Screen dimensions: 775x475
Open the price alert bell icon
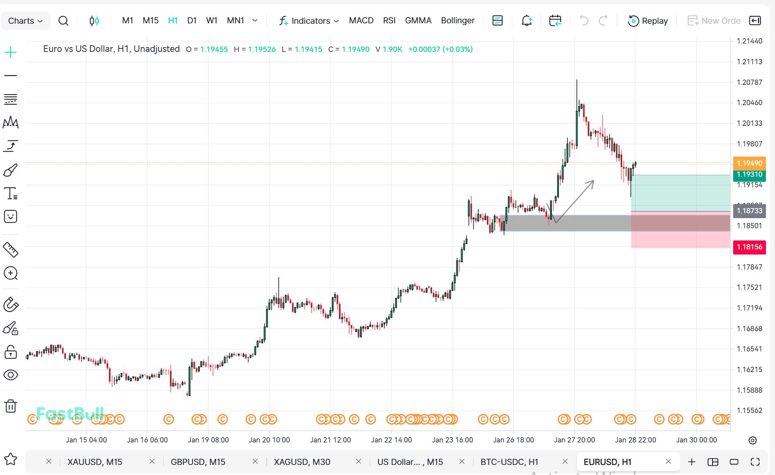[526, 21]
